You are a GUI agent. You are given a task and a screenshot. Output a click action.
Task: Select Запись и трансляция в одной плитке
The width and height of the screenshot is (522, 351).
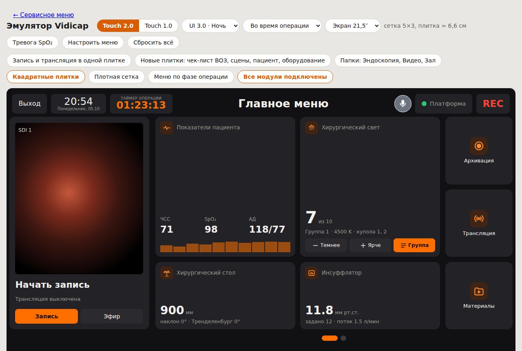point(69,60)
